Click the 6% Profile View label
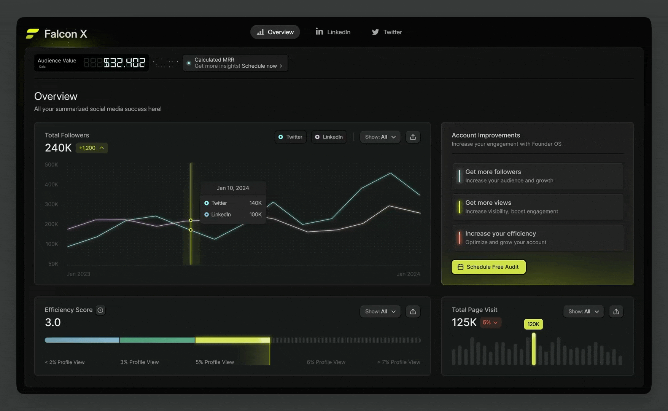This screenshot has width=668, height=411. pos(326,362)
